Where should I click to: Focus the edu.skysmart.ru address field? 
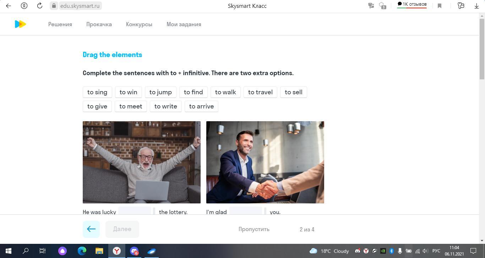[x=80, y=6]
